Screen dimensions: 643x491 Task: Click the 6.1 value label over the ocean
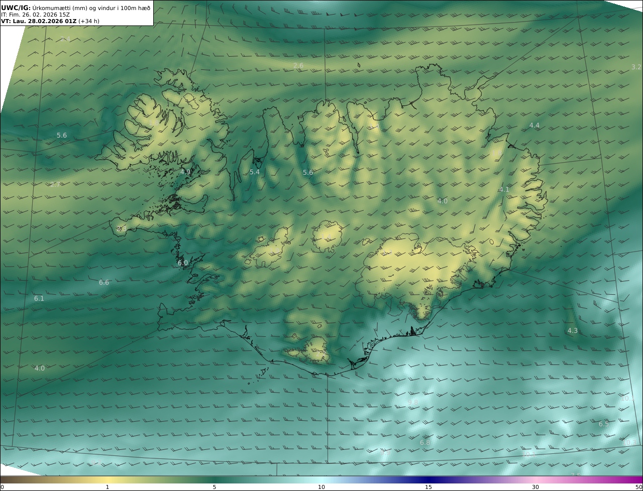(x=39, y=299)
